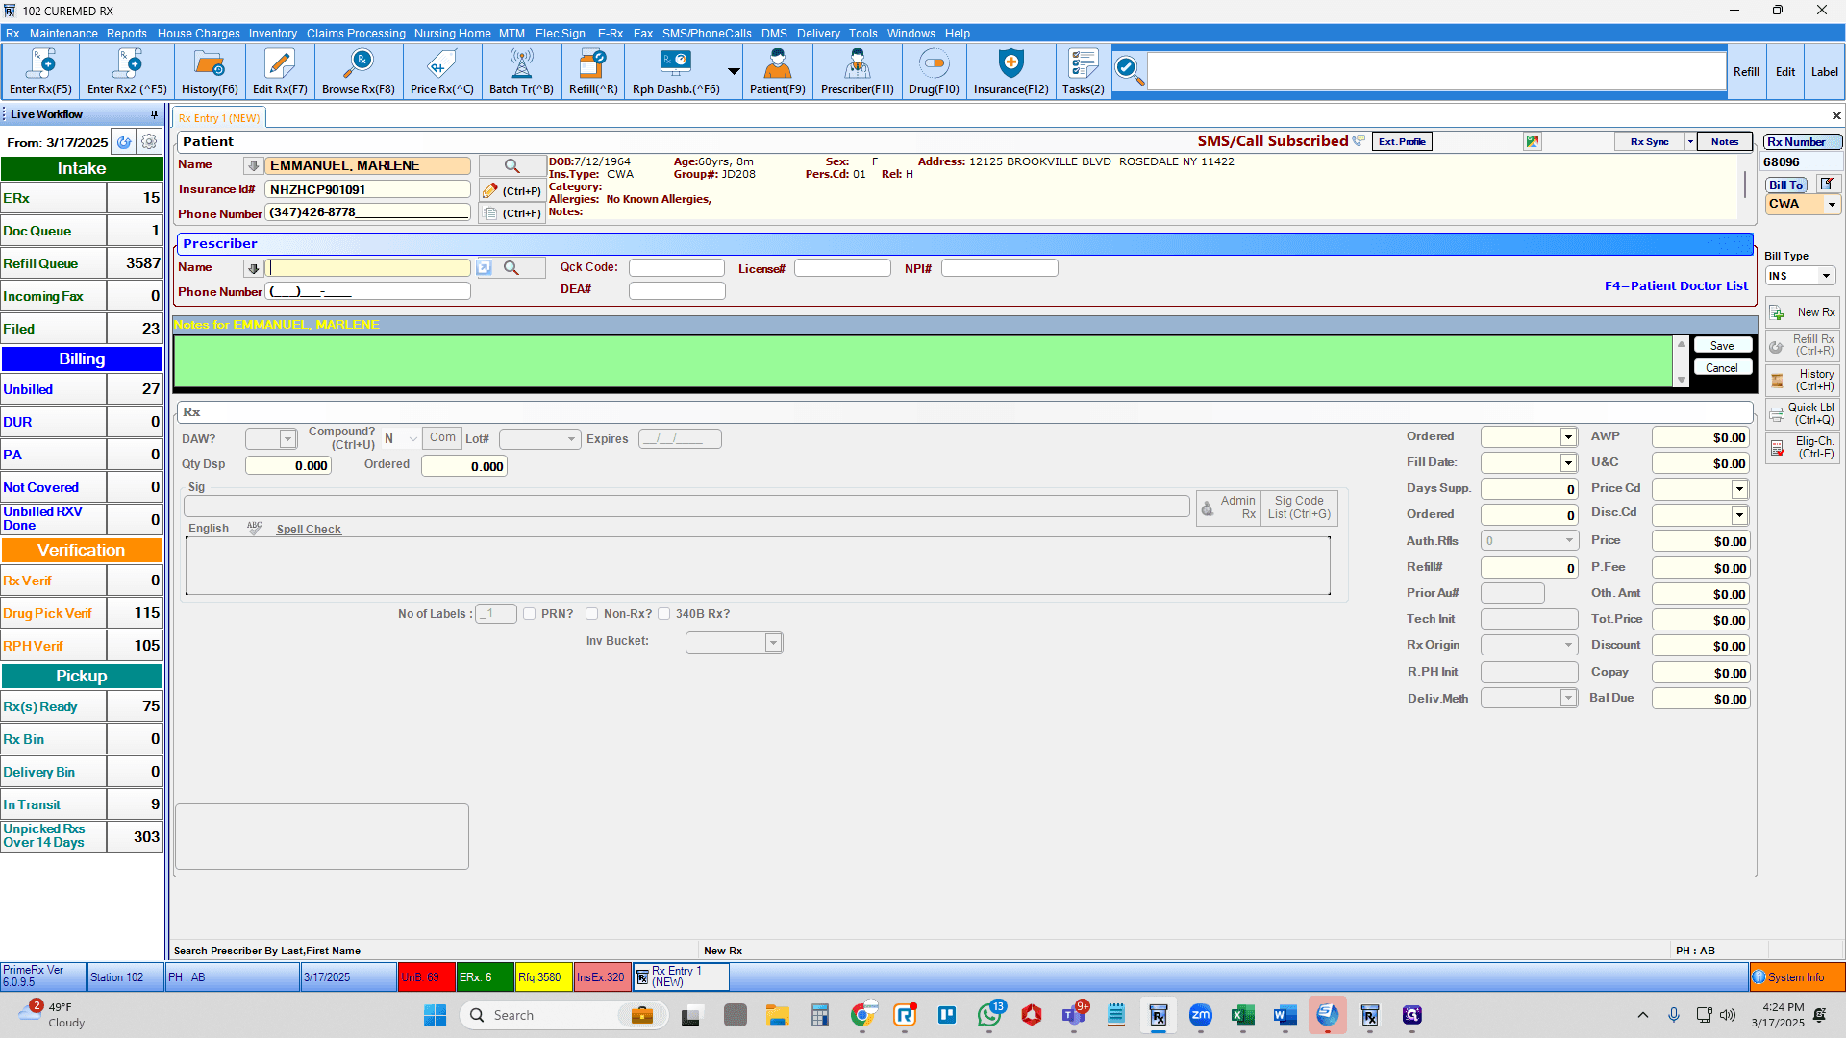Click the prescriber Name input field
Image resolution: width=1846 pixels, height=1038 pixels.
click(x=368, y=268)
